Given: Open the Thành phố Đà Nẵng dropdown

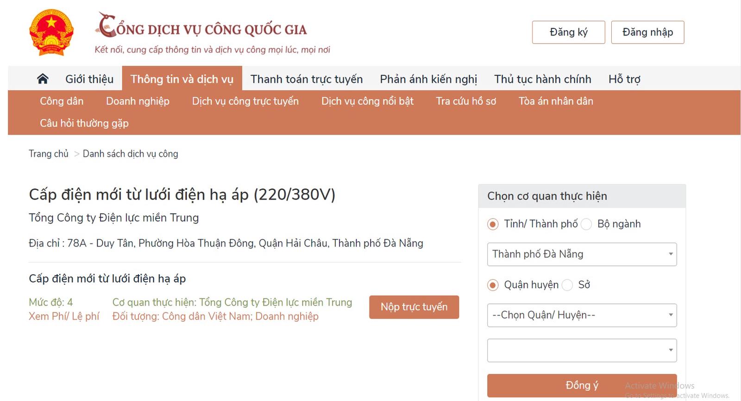Looking at the screenshot, I should point(582,254).
